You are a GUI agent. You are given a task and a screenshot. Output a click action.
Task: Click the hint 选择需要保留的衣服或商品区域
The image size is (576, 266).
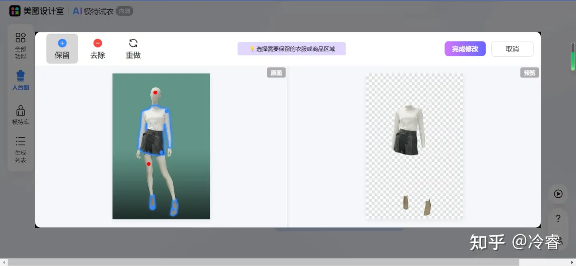coord(292,49)
